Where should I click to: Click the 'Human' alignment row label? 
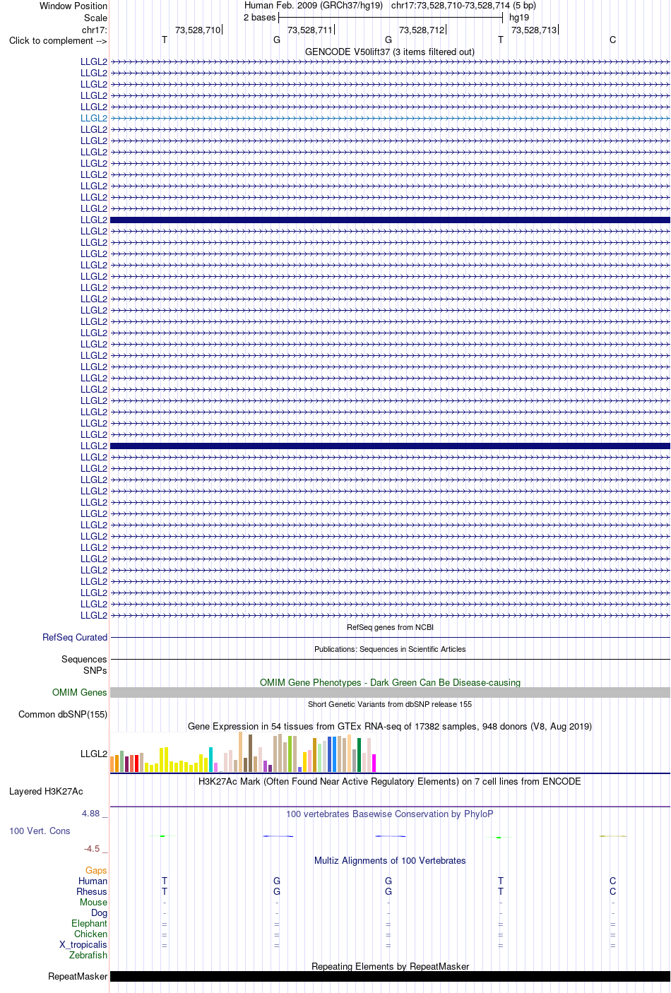tap(93, 881)
